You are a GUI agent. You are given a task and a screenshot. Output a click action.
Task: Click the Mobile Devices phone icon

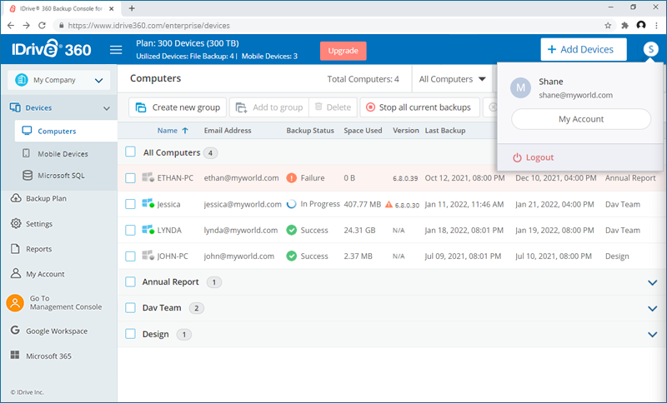tap(27, 153)
